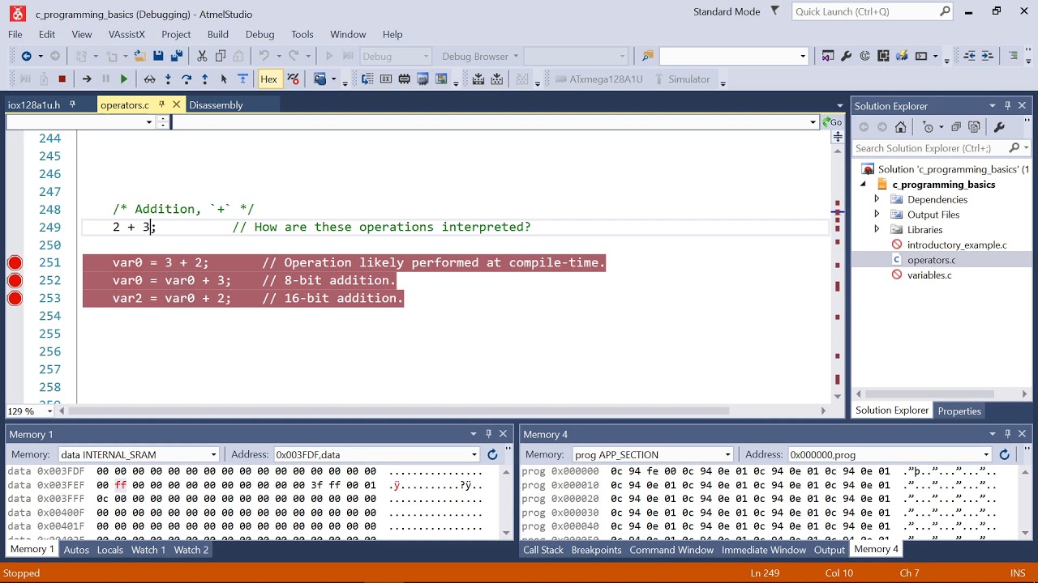Click the Step Over icon
Image resolution: width=1038 pixels, height=583 pixels.
(x=187, y=79)
